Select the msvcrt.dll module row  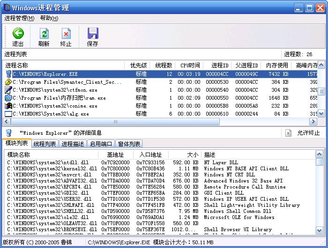pyautogui.click(x=160, y=175)
